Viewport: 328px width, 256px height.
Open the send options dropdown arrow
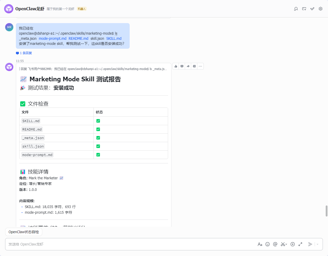coord(317,244)
